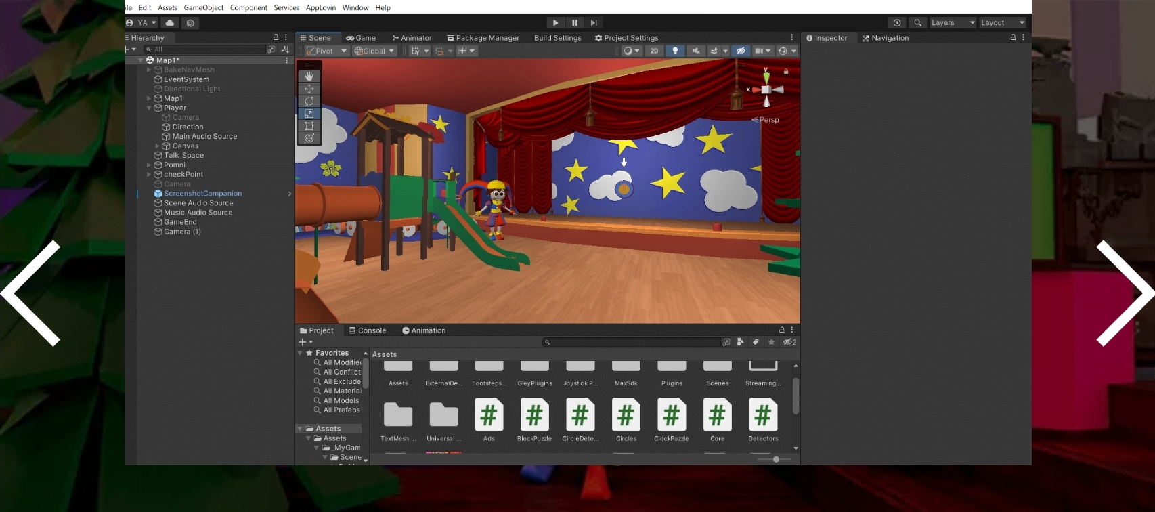Screen dimensions: 1155x512
Task: Toggle hidden packages eye in Project
Action: click(789, 342)
